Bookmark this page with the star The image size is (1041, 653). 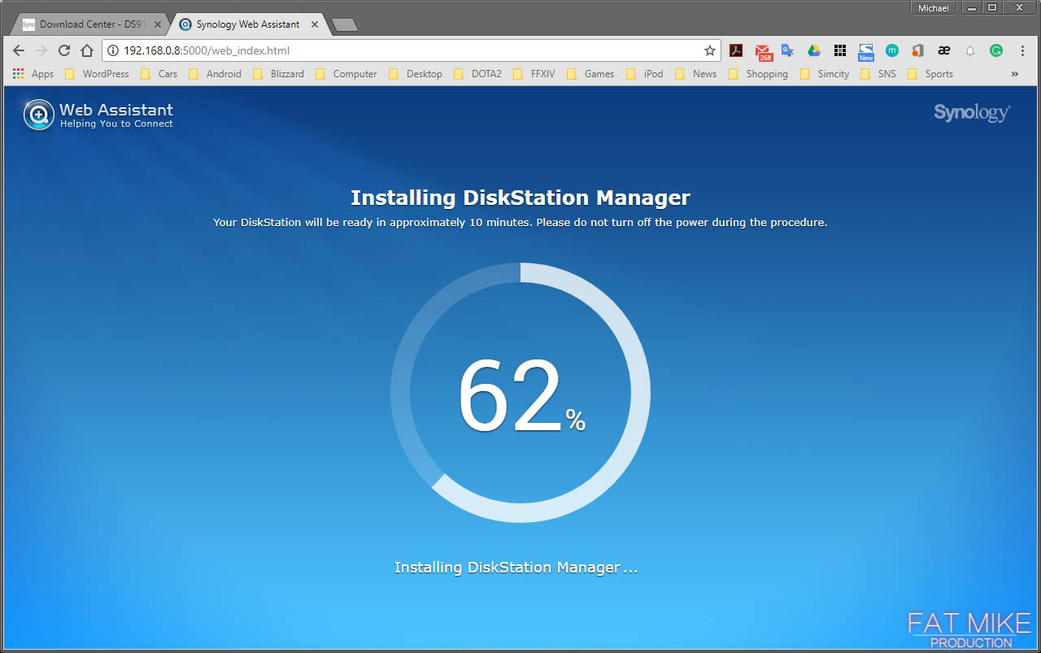click(x=710, y=50)
